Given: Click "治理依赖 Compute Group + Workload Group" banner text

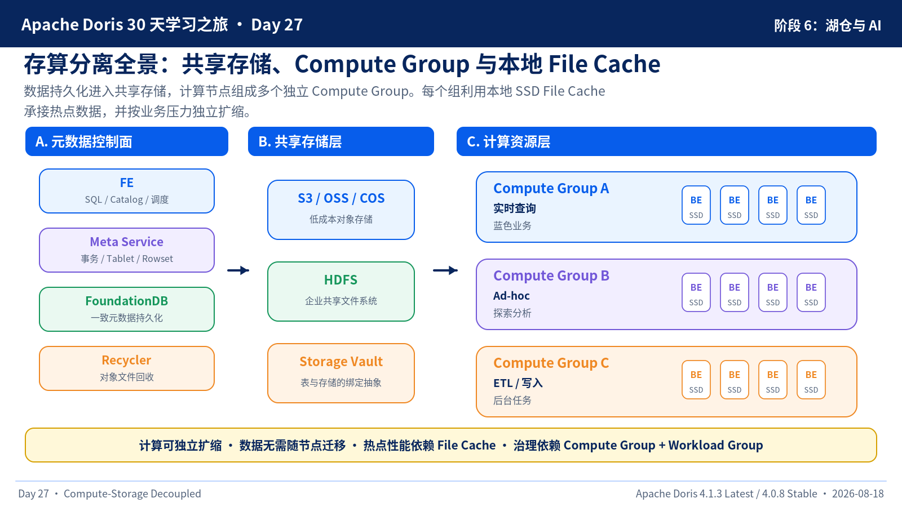Looking at the screenshot, I should pyautogui.click(x=638, y=445).
